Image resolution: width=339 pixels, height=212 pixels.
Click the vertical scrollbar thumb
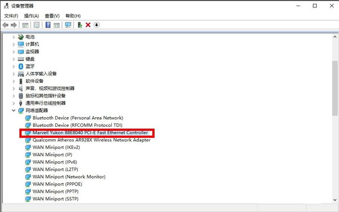point(335,89)
